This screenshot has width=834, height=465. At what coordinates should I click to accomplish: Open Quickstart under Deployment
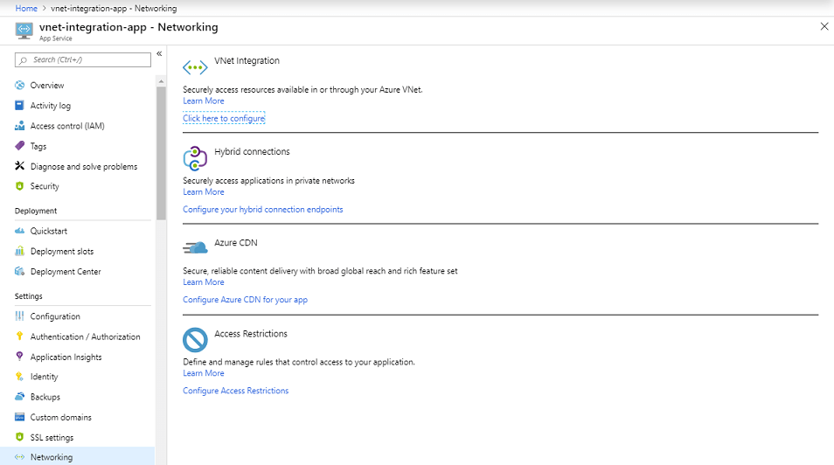coord(49,231)
